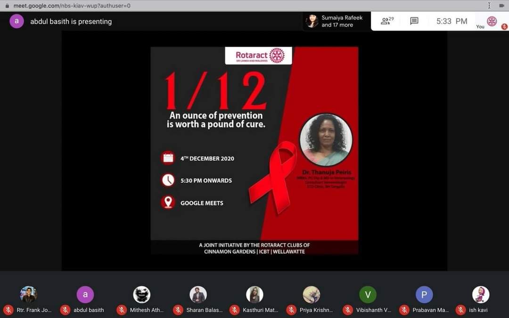Screen dimensions: 509x318
Task: Click 'abdul basith is presenting' label
Action: 71,21
